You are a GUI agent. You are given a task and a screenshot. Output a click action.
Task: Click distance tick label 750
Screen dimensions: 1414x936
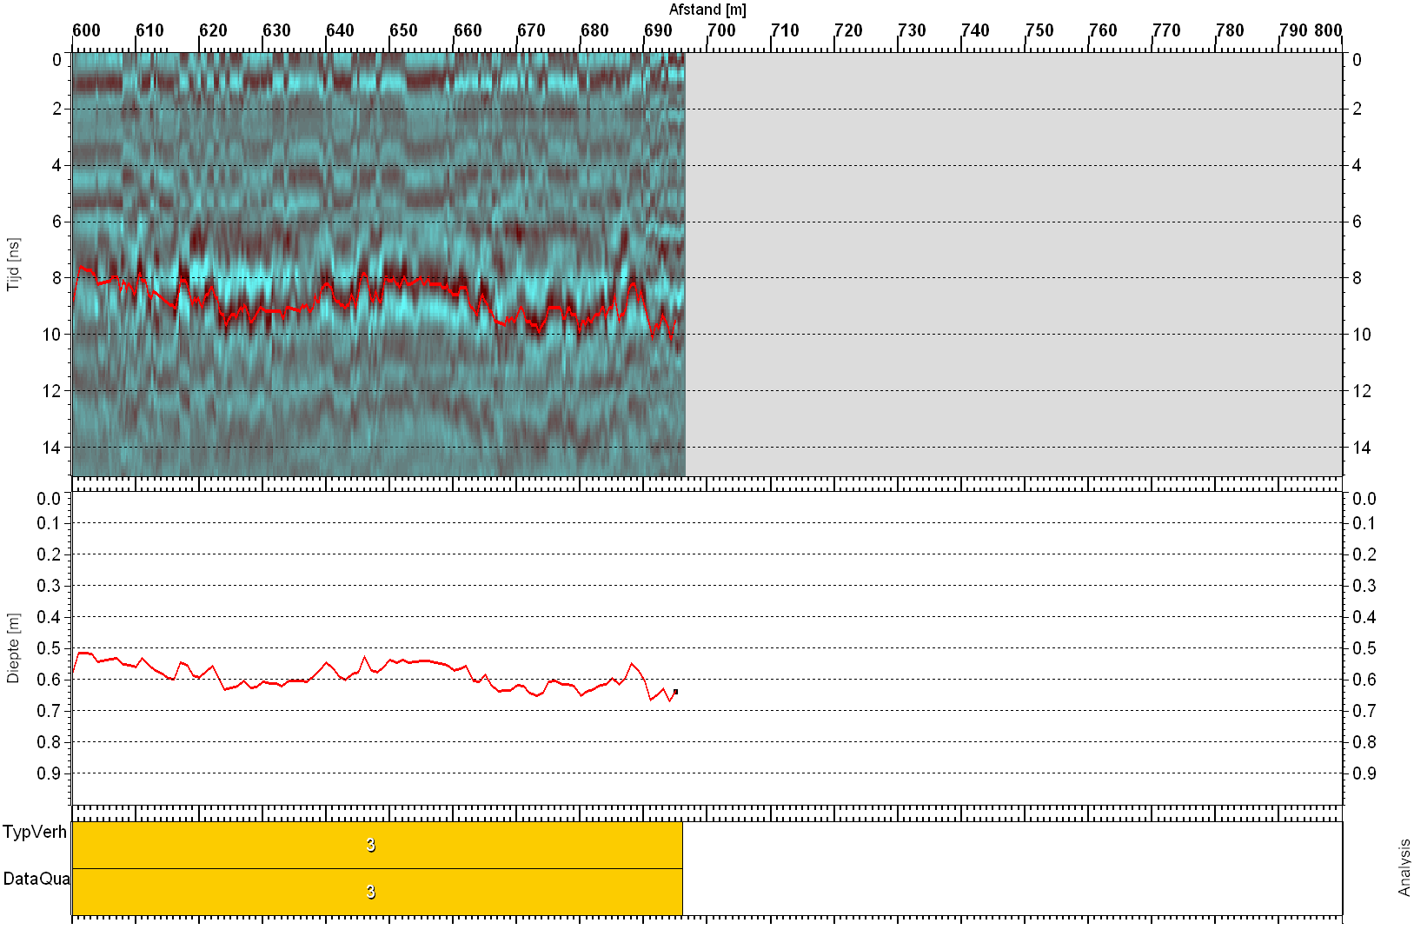click(x=1039, y=30)
